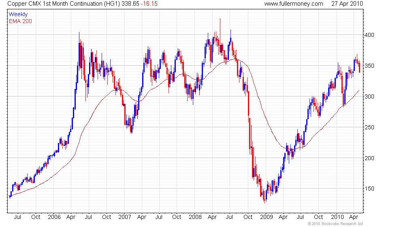397x227 pixels.
Task: Click the '2009' year label on time axis
Action: 267,217
